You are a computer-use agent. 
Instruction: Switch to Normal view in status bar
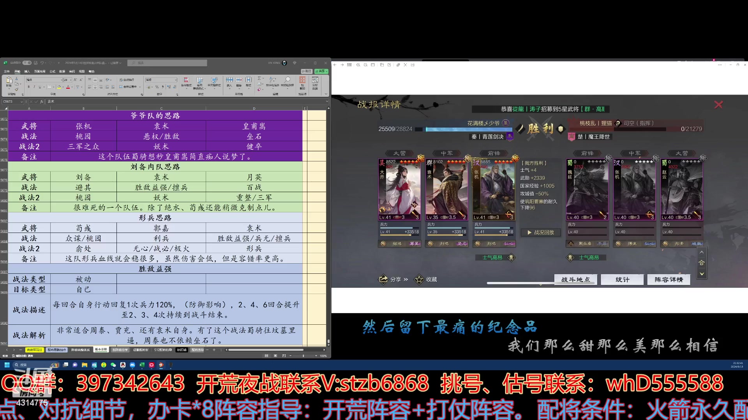(266, 355)
